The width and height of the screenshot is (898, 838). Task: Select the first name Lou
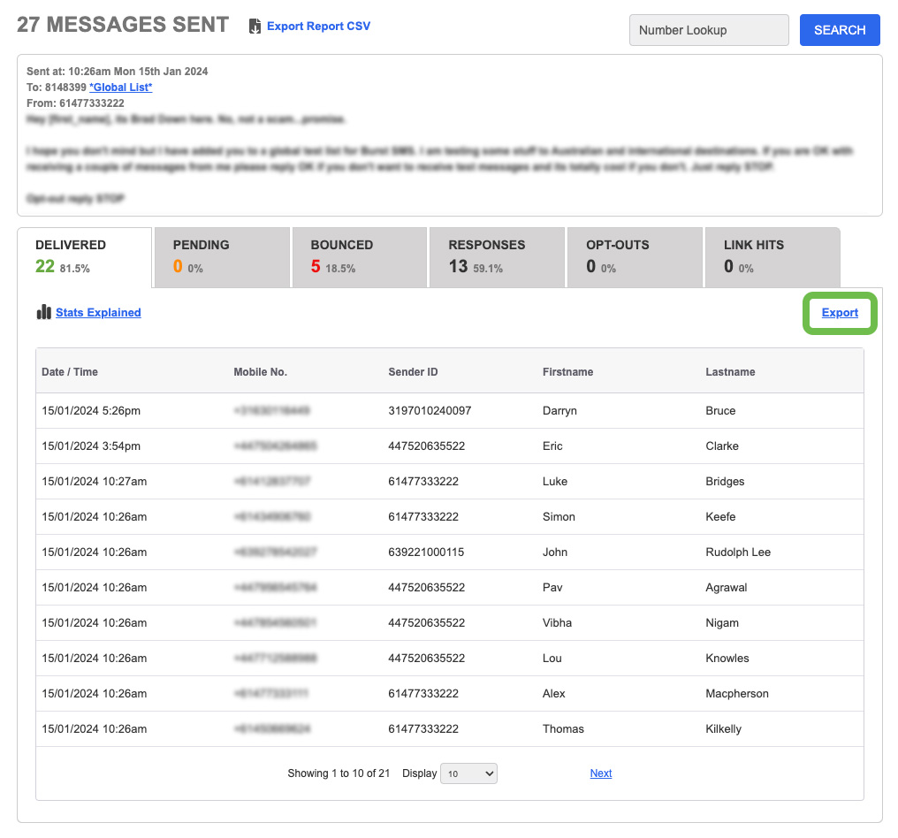click(x=552, y=659)
